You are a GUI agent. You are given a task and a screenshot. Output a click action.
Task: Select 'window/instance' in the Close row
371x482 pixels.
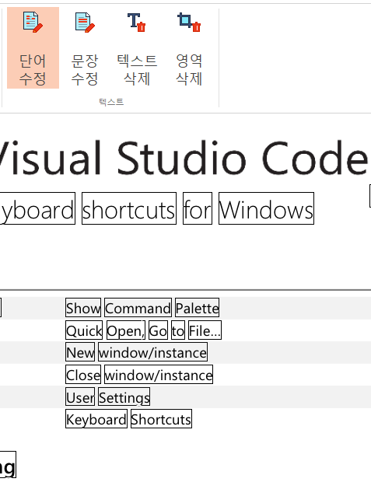coord(159,374)
